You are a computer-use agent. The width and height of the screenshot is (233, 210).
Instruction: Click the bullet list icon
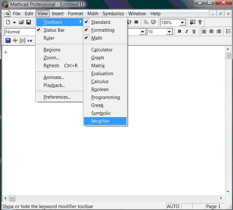click(229, 31)
